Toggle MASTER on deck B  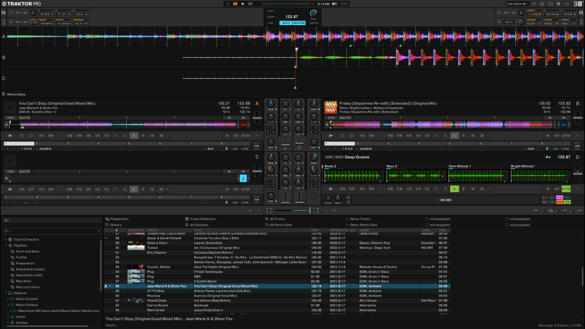click(x=345, y=118)
